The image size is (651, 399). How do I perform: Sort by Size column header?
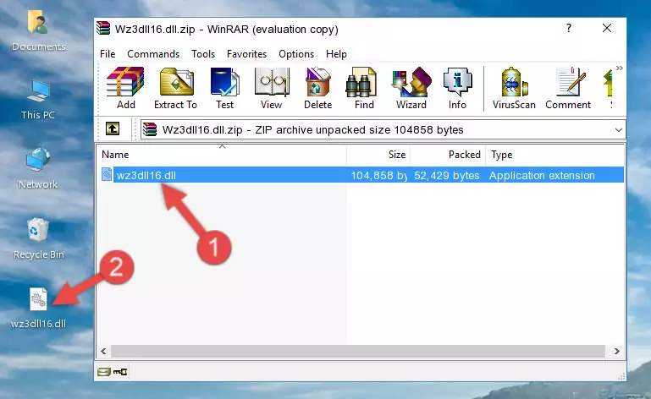378,155
